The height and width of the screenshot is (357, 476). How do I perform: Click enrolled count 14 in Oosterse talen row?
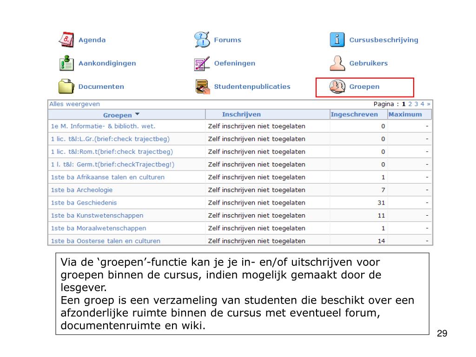pos(381,241)
